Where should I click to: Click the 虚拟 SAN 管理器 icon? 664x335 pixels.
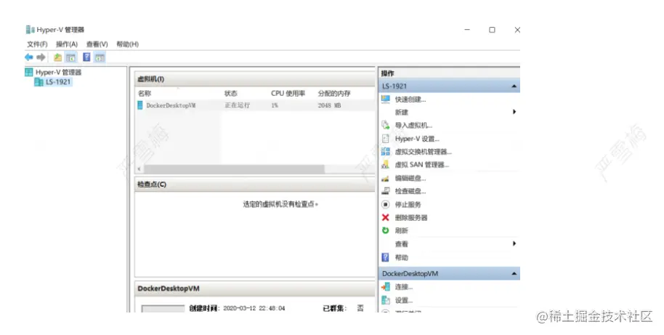[385, 164]
